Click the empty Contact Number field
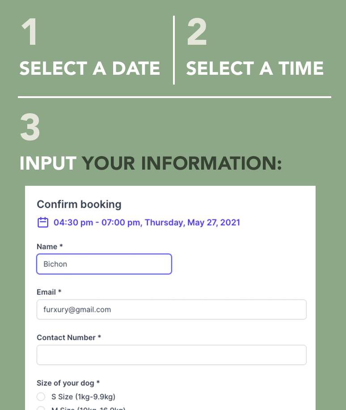Viewport: 346px width, 410px height. 172,355
